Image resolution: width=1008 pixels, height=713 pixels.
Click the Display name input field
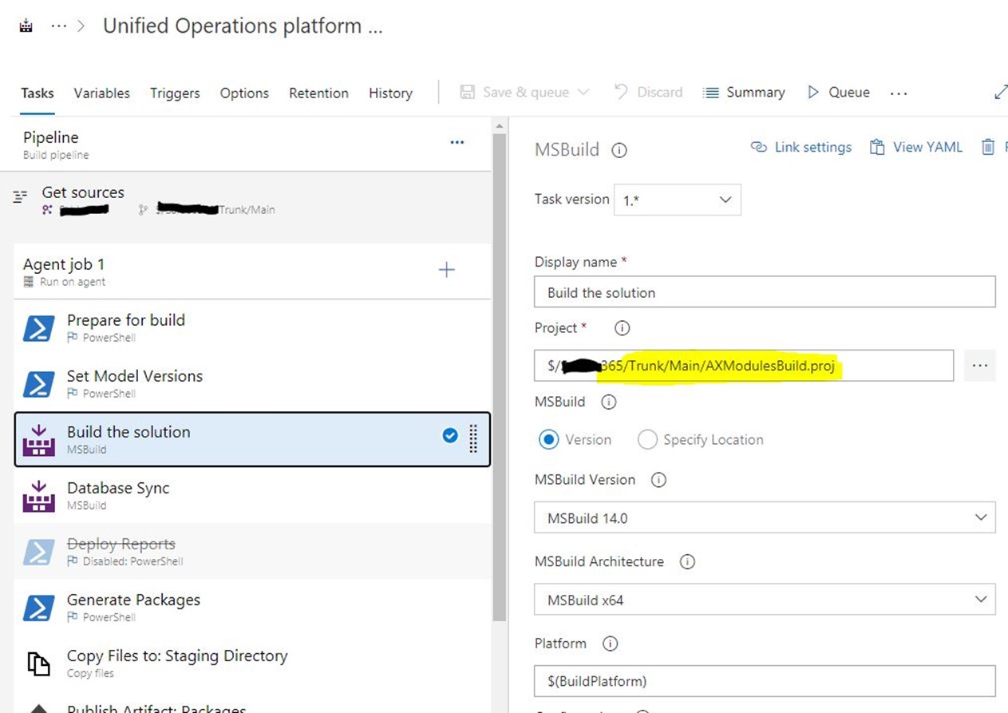pos(765,292)
